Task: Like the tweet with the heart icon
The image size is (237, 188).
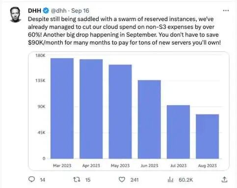Action: [122, 180]
